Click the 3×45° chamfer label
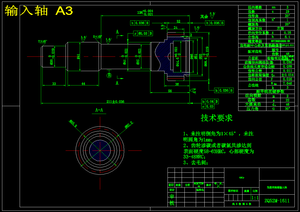300x212 pixels. point(98,37)
